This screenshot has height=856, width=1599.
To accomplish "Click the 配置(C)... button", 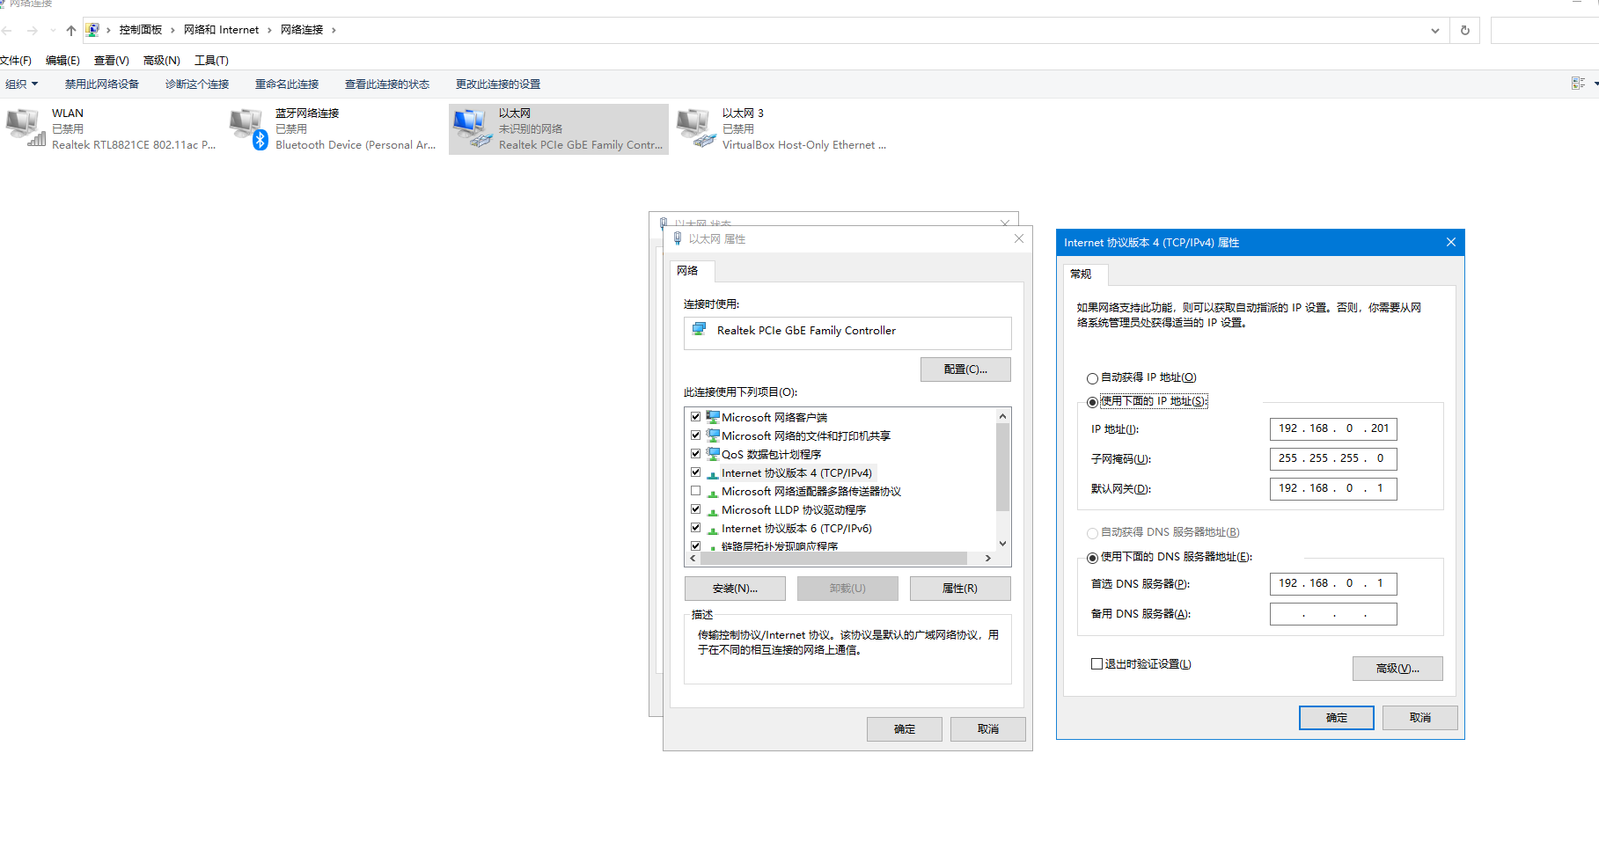I will point(965,369).
